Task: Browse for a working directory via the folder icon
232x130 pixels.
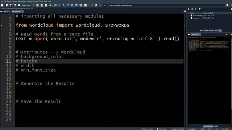Action: [x=227, y=5]
